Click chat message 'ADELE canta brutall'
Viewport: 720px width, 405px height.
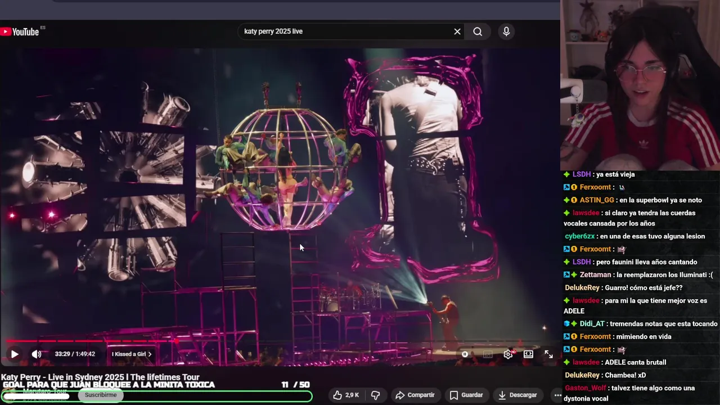click(636, 363)
